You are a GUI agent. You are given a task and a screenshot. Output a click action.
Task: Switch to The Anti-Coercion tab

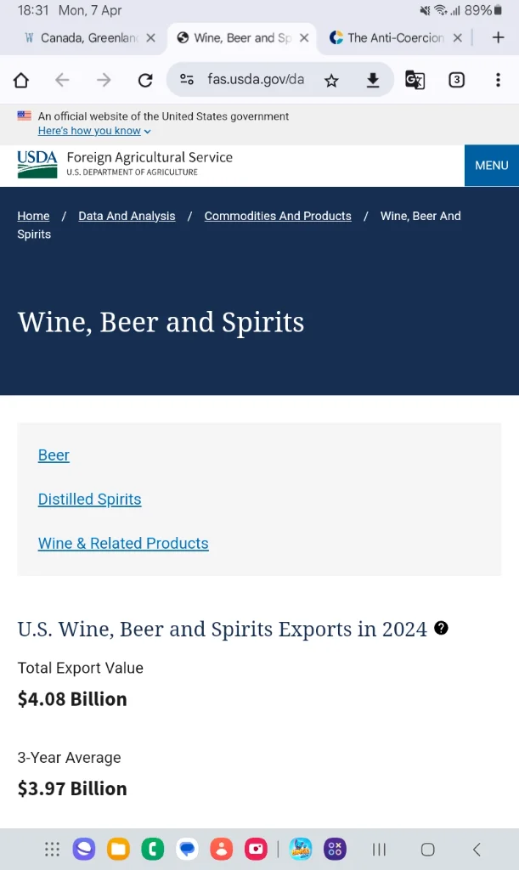(391, 37)
